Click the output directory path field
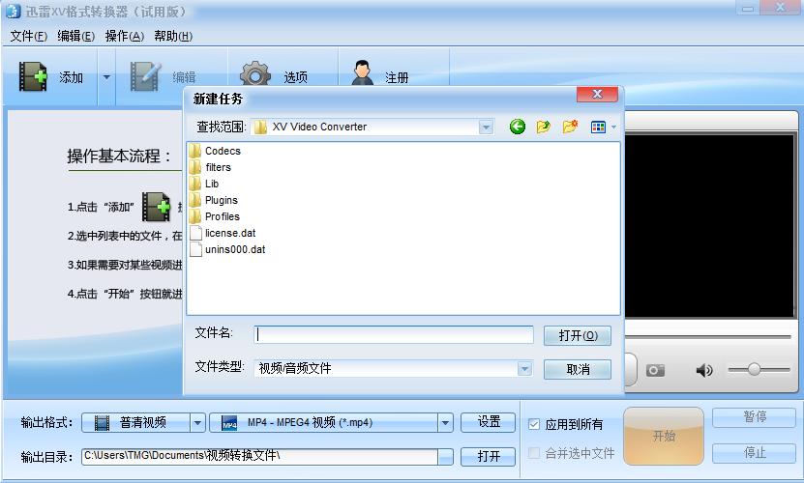 [259, 456]
